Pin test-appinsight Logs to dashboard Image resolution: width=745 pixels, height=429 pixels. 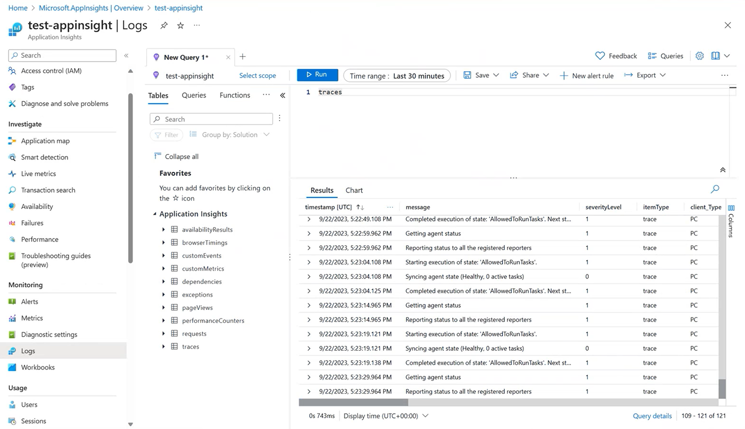pyautogui.click(x=164, y=25)
